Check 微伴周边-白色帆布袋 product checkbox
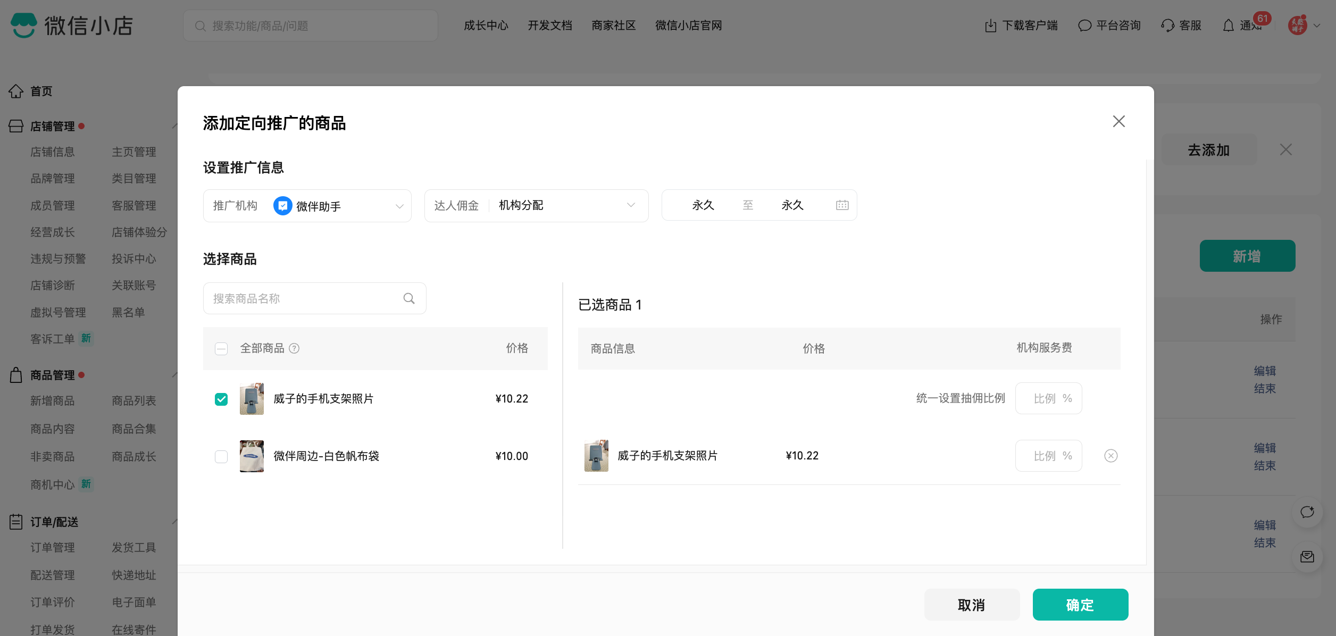1336x636 pixels. pos(221,456)
